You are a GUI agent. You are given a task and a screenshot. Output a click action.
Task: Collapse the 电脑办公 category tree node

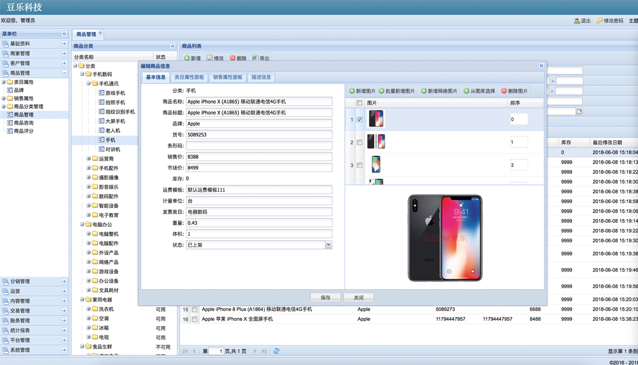tap(82, 224)
